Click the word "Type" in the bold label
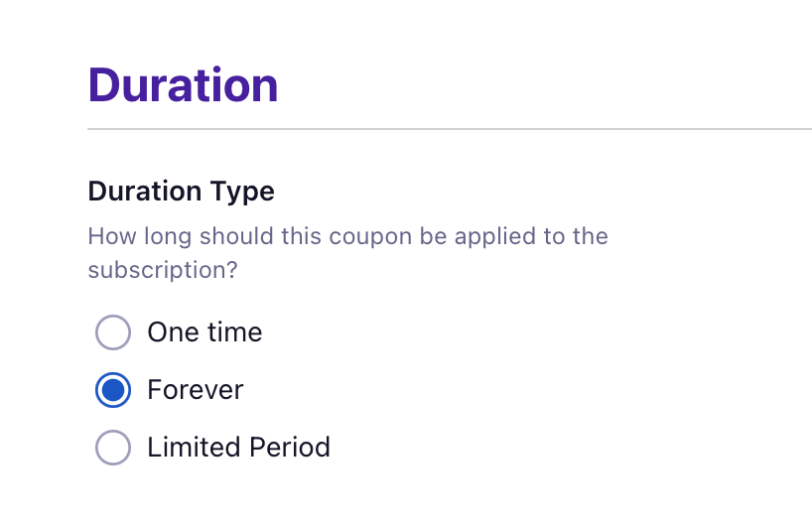The height and width of the screenshot is (526, 812). click(x=243, y=191)
